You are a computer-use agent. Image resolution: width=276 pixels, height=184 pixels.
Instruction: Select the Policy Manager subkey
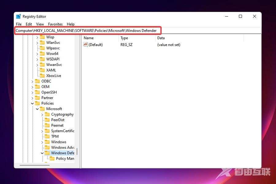(65, 158)
